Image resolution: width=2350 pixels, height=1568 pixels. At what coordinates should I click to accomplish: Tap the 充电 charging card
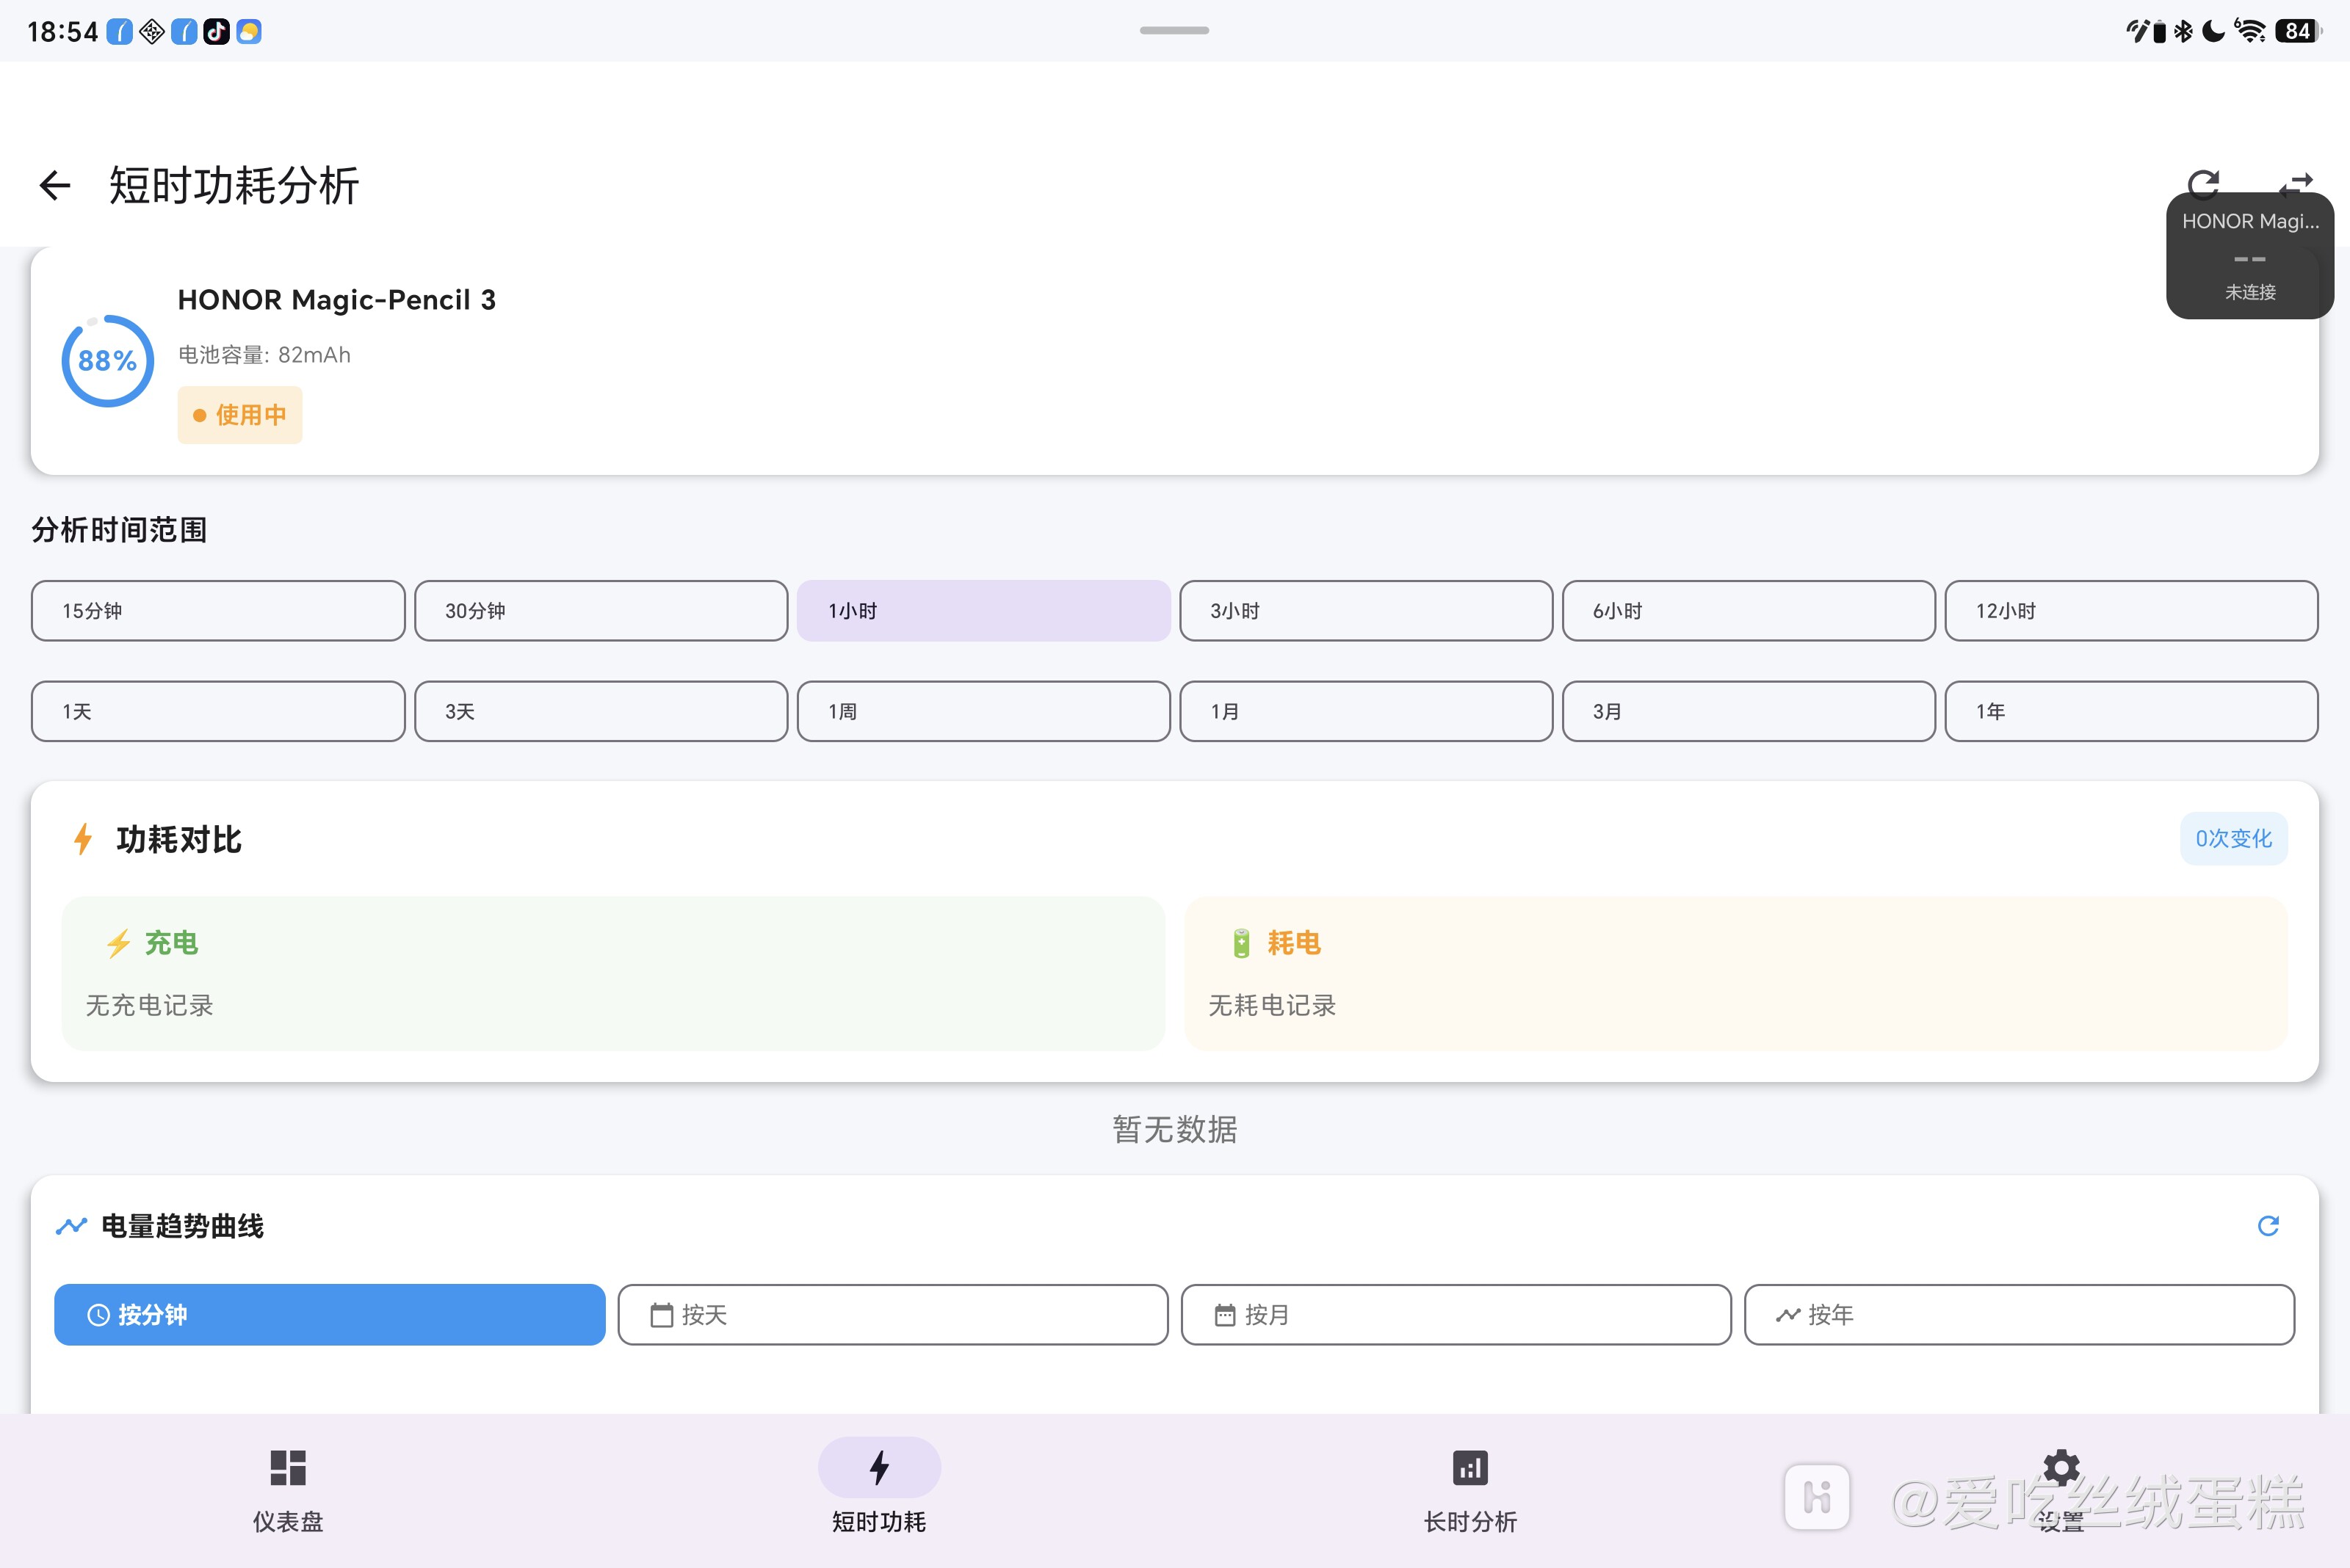(613, 974)
